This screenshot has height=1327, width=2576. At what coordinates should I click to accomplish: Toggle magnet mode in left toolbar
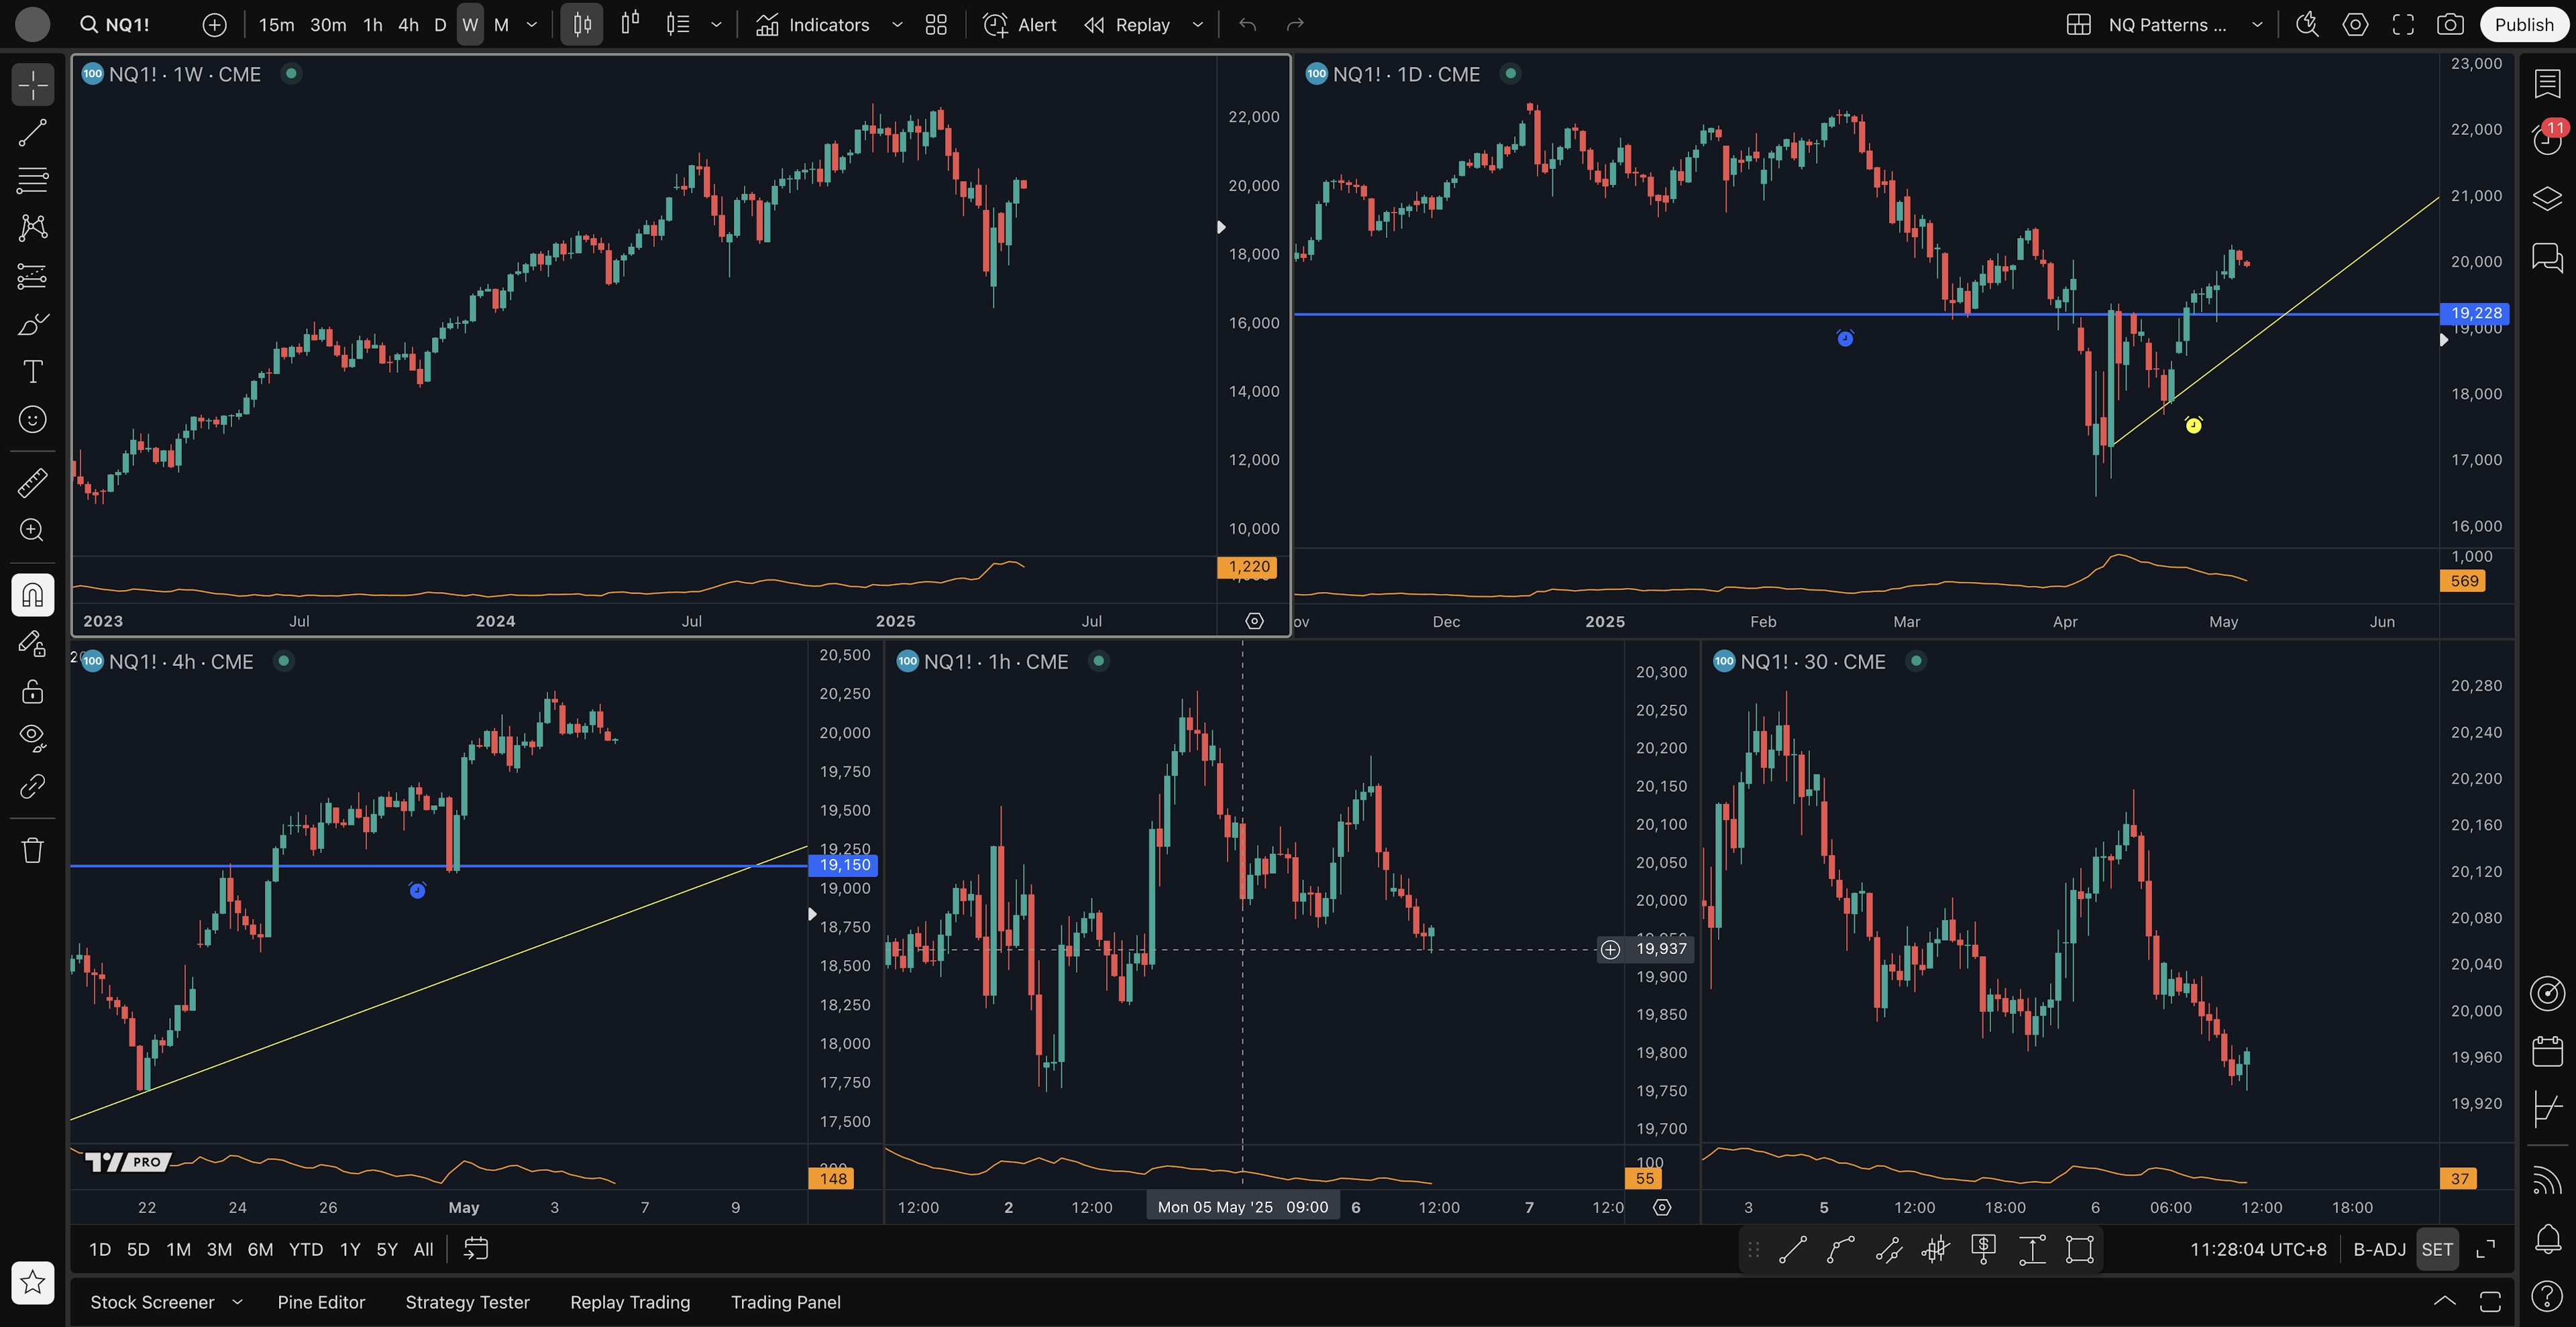point(32,595)
